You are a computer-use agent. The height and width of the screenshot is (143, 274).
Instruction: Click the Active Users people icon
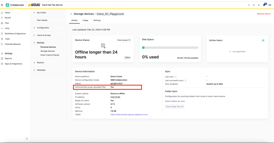pos(263,40)
